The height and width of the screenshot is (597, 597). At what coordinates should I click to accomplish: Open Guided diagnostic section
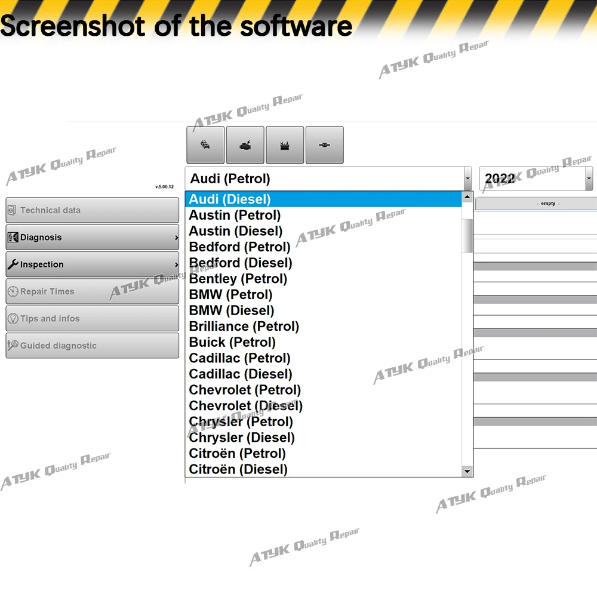click(x=92, y=345)
